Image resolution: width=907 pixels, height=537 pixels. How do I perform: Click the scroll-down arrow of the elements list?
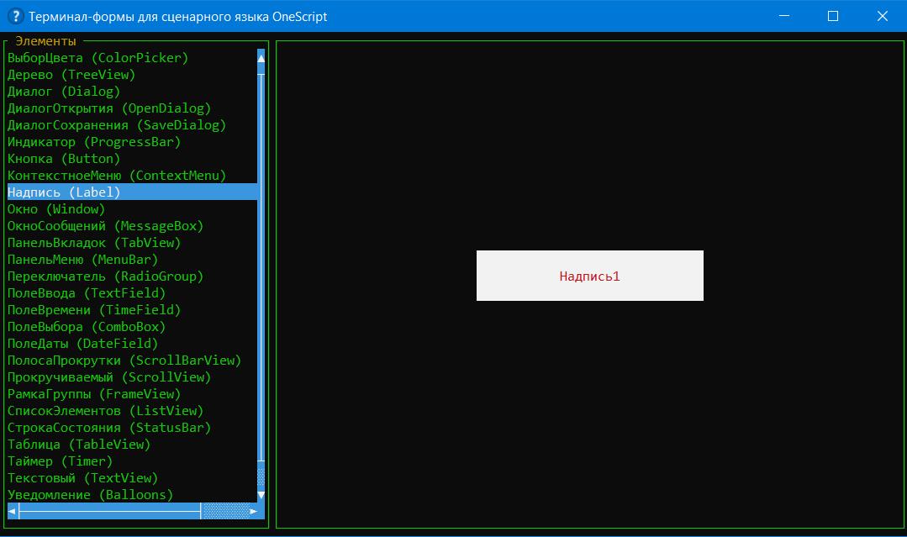261,495
